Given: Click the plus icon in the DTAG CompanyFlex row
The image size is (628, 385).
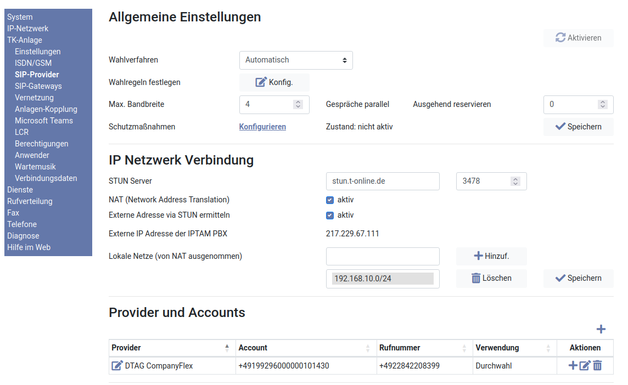Looking at the screenshot, I should point(573,365).
